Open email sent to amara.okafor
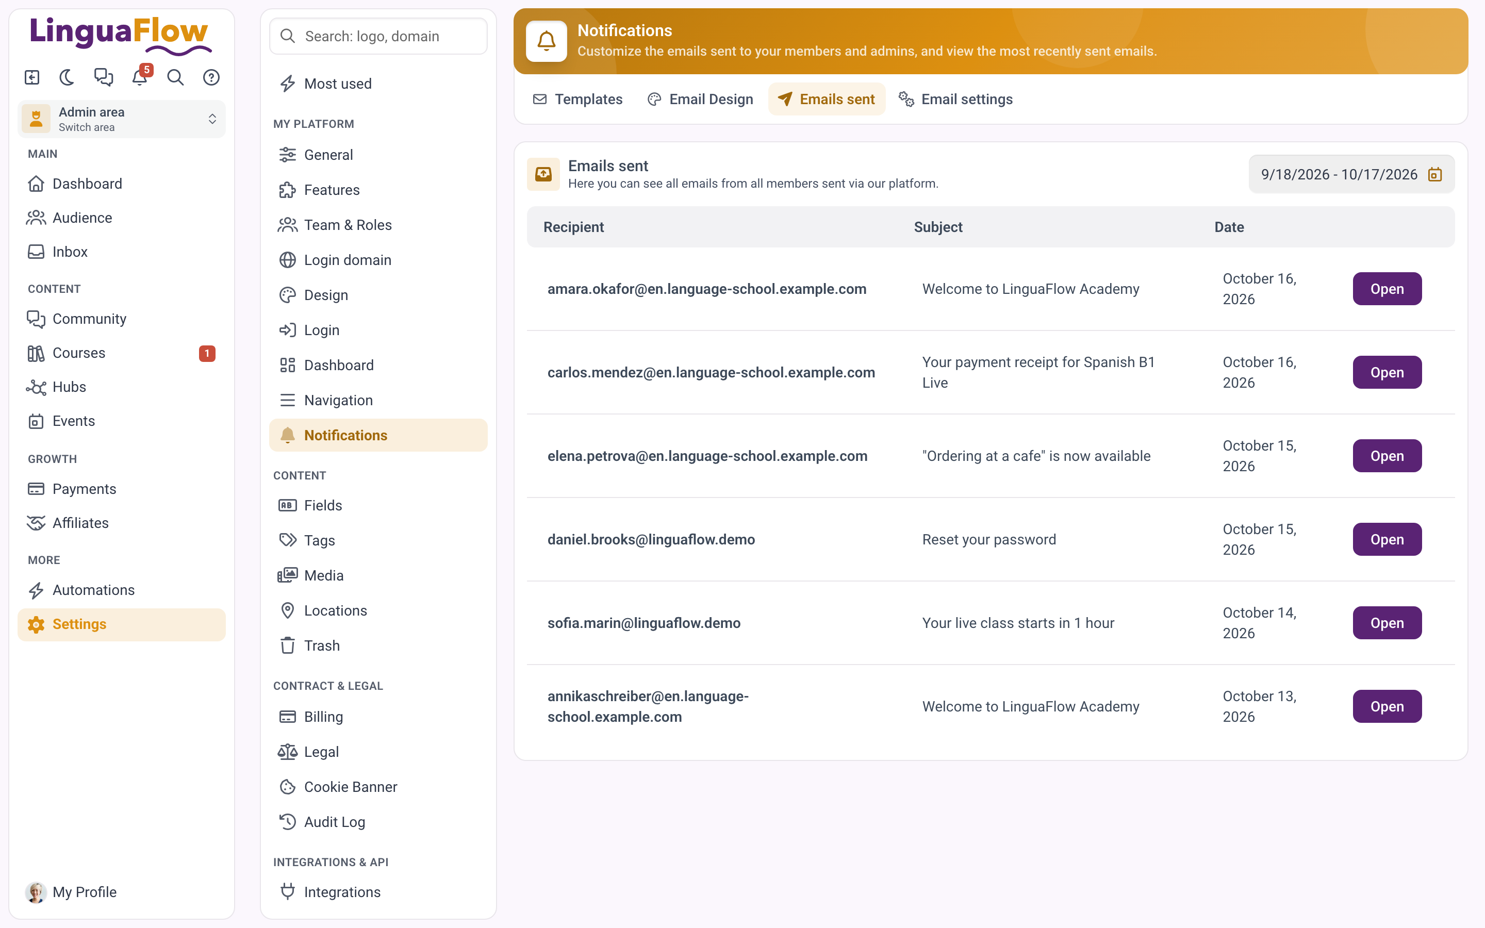 tap(1387, 289)
